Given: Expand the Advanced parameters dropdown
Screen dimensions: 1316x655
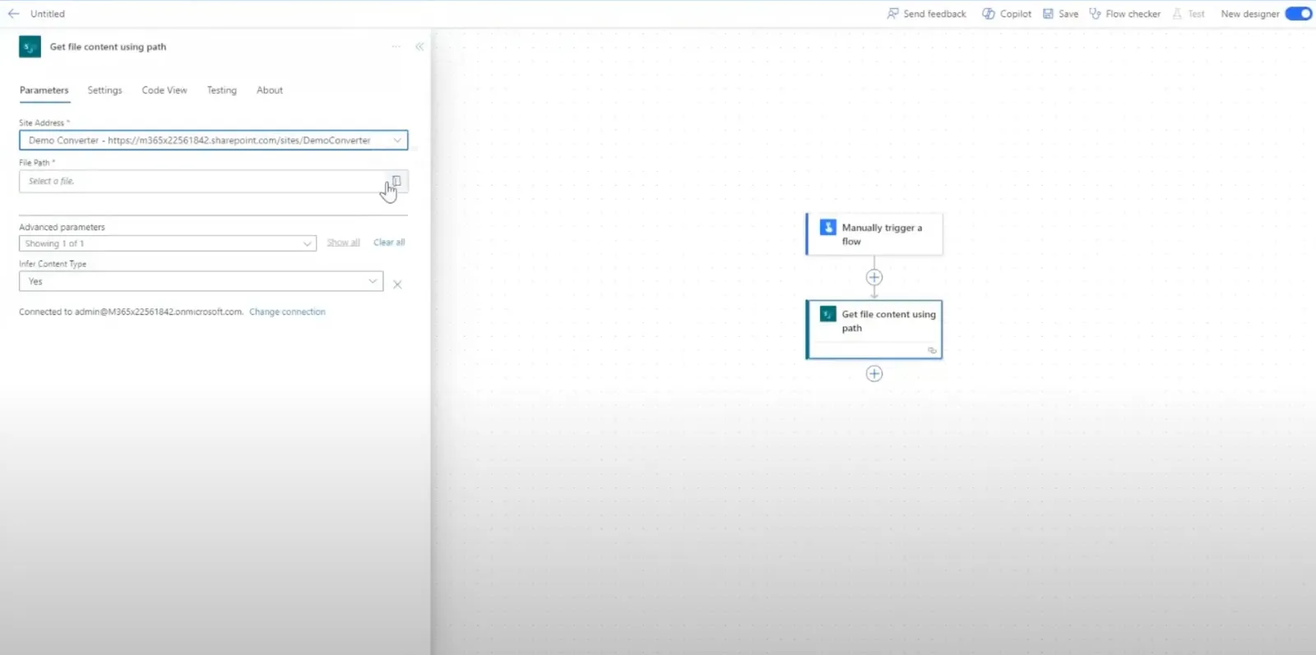Looking at the screenshot, I should 168,243.
